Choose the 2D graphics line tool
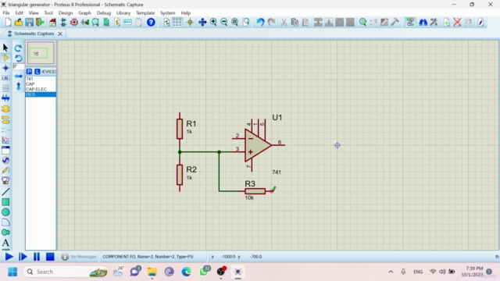The width and height of the screenshot is (500, 281). click(x=5, y=191)
